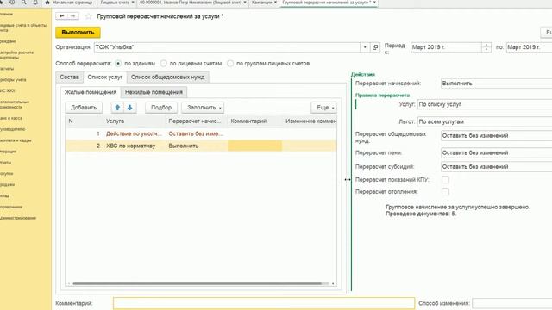552x310 pixels.
Task: Close the Лицевые счета tab
Action: pos(133,3)
